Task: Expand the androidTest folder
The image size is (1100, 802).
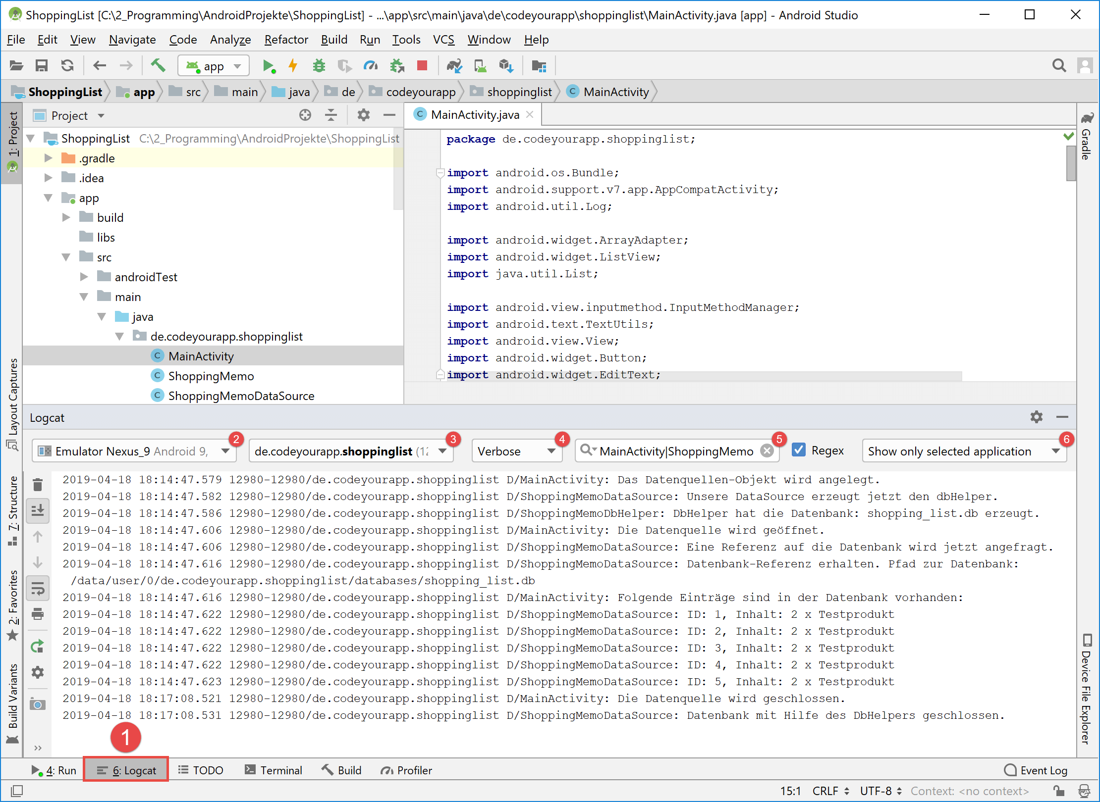Action: pyautogui.click(x=84, y=277)
